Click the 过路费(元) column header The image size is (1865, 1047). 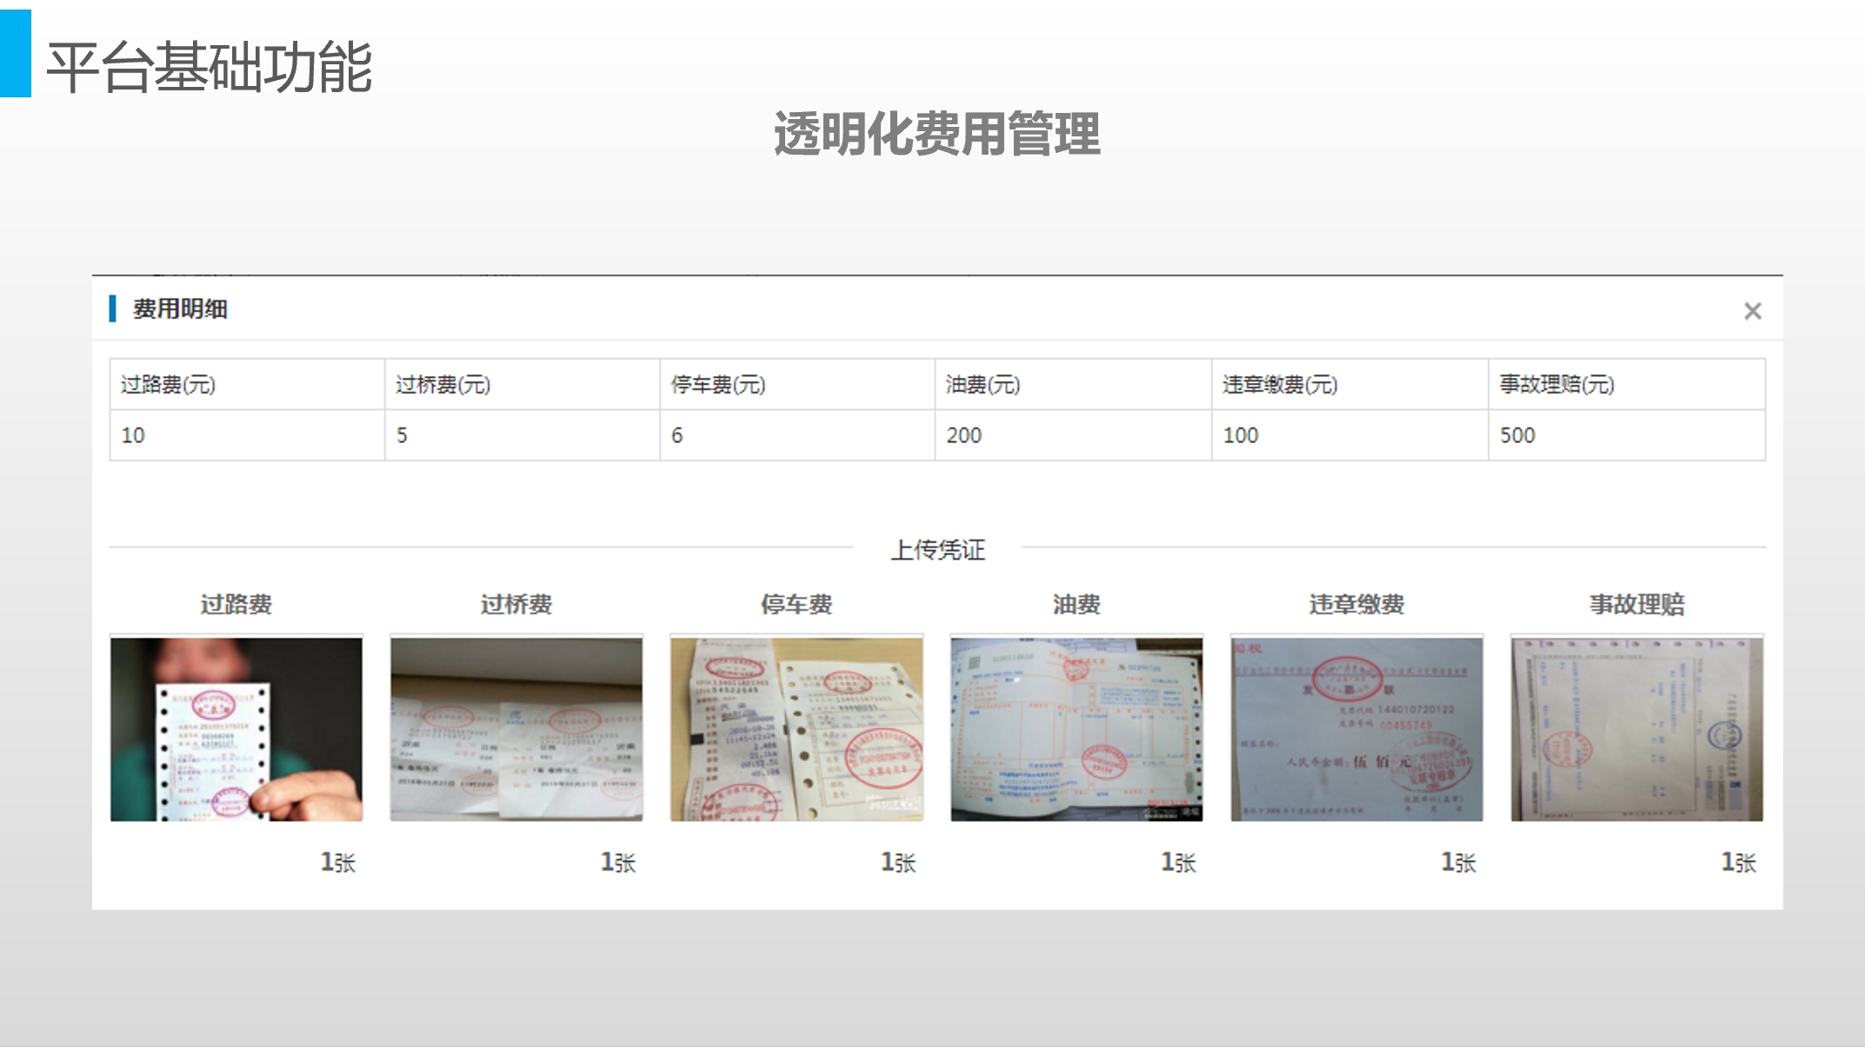pos(168,385)
